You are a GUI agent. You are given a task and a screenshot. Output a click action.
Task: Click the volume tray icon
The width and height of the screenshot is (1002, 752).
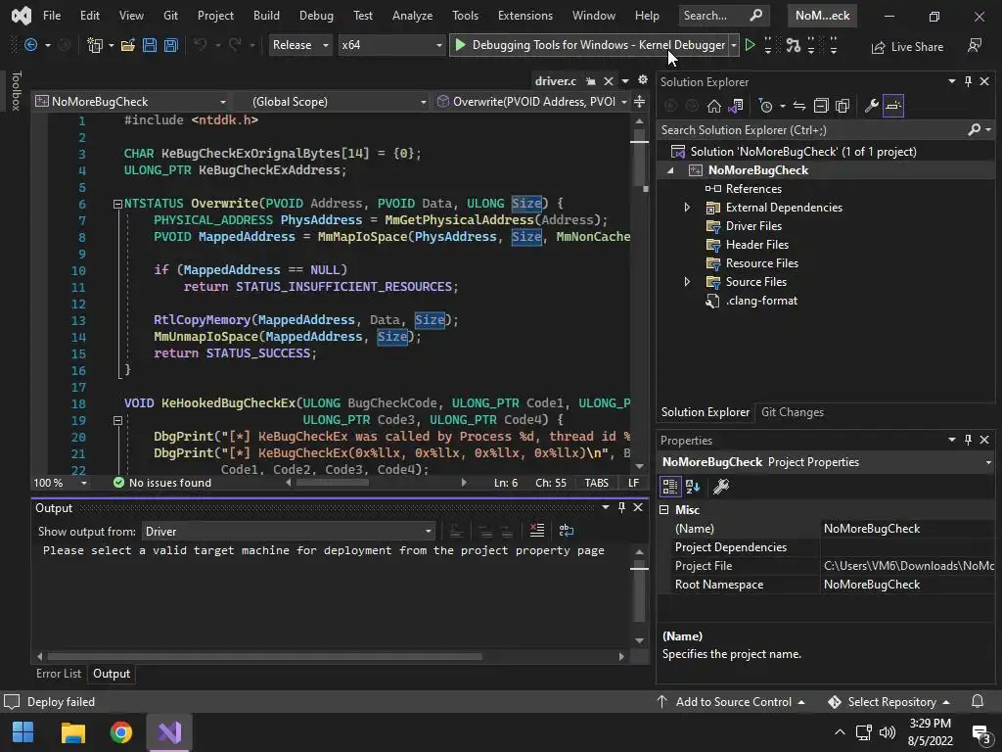pos(887,732)
